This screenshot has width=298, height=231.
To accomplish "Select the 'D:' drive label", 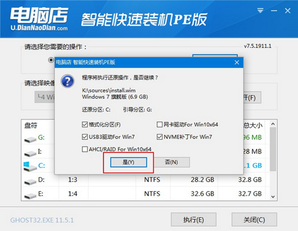I will [41, 179].
